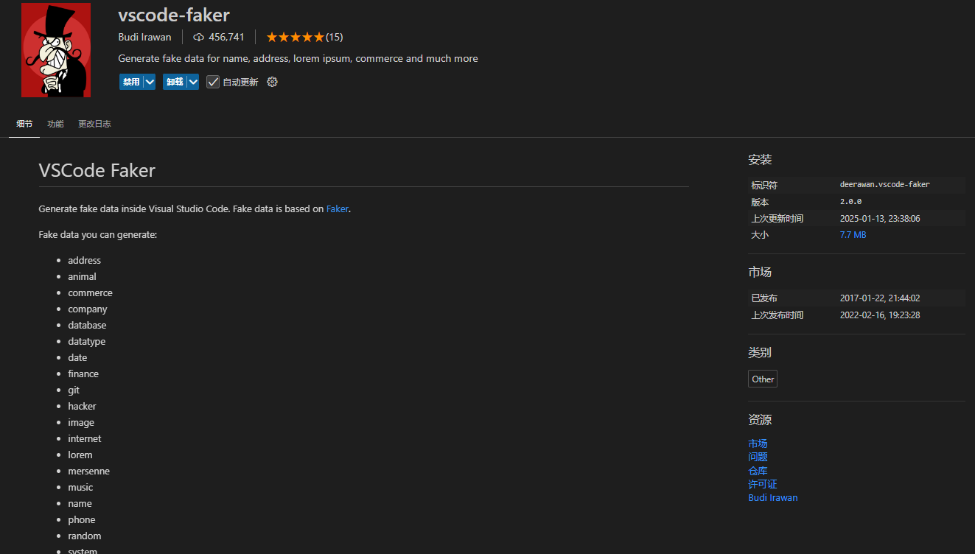Click last released date 2022-02-16, 19:23:28

click(880, 315)
